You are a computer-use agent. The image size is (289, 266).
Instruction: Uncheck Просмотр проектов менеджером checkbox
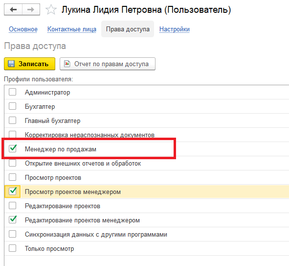13,191
